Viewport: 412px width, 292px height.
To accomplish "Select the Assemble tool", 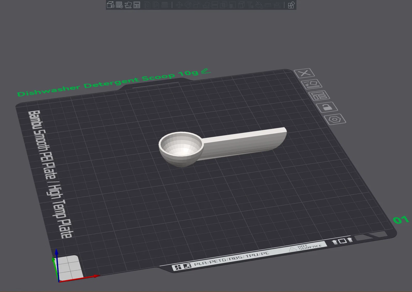I will point(277,5).
